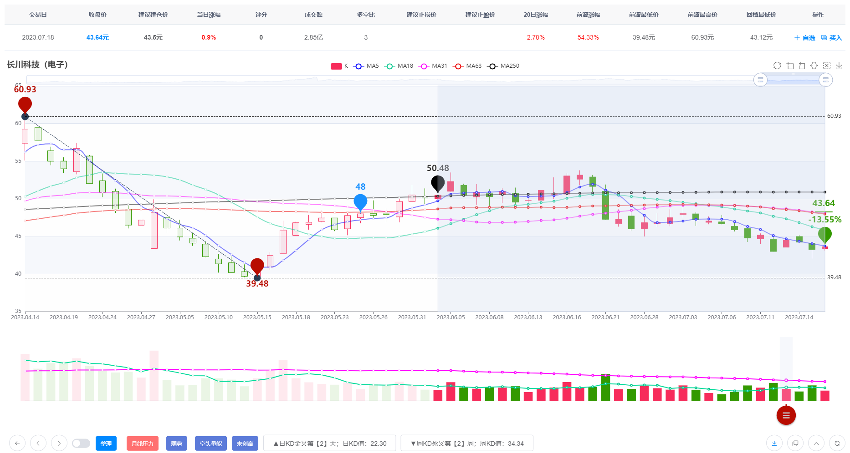The width and height of the screenshot is (850, 453).
Task: Click the 整理 tag button
Action: pos(106,443)
